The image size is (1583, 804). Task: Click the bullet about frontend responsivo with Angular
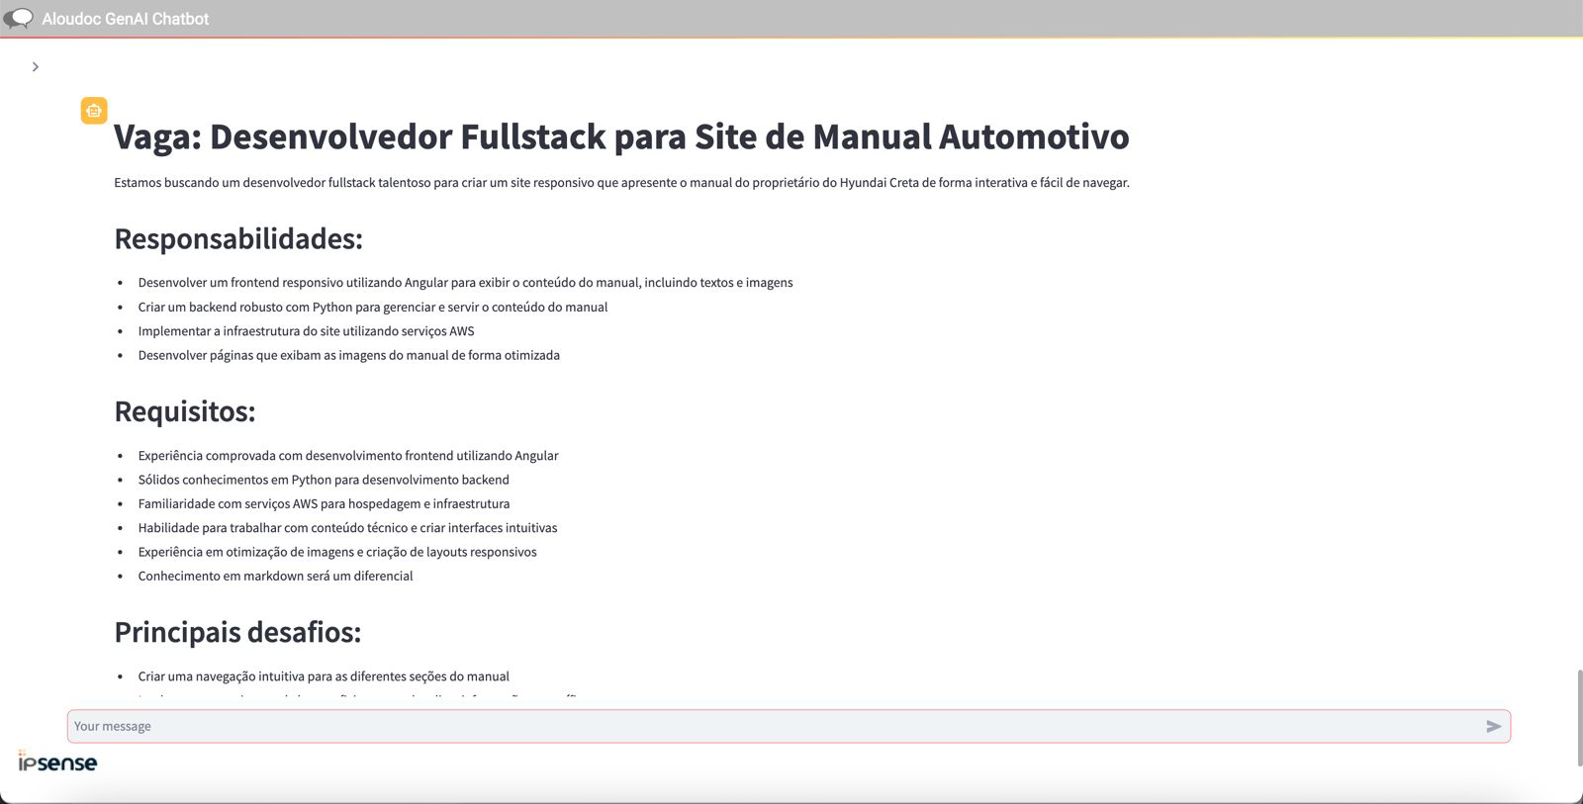[x=465, y=283]
